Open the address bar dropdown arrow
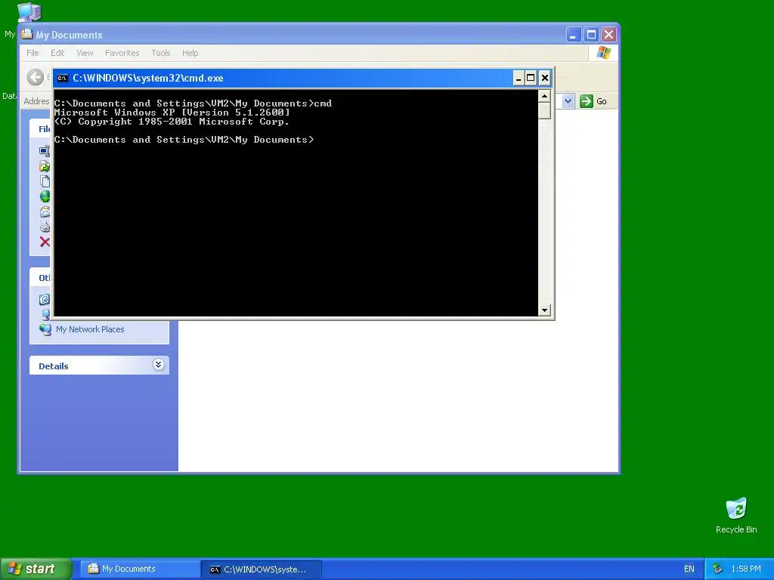 tap(568, 101)
